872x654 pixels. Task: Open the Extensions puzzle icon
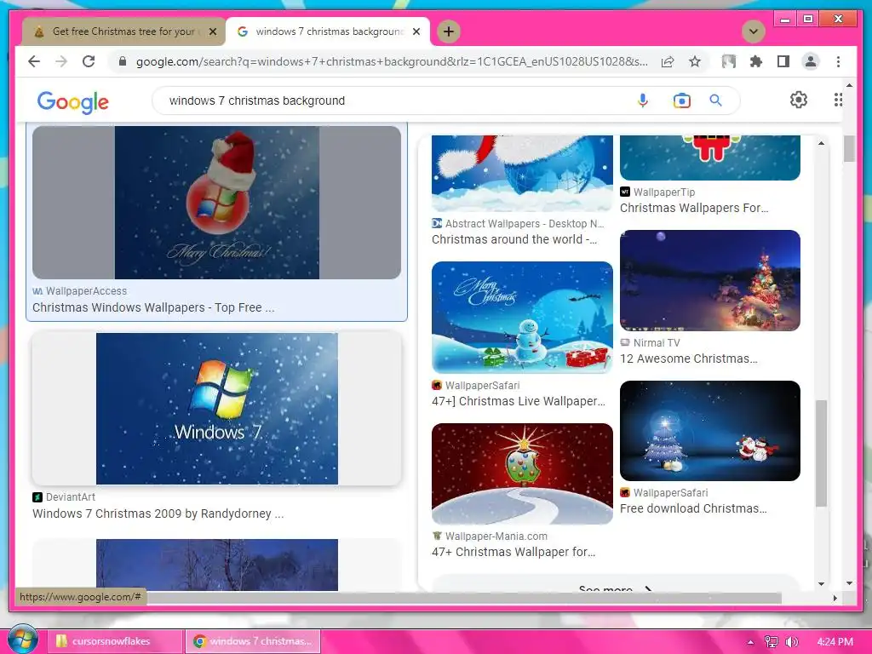click(x=756, y=61)
